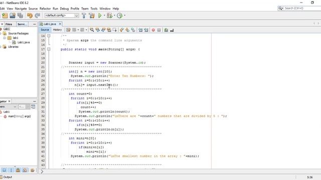Click the Open Project toolbar icon
This screenshot has width=321, height=180.
pos(13,15)
